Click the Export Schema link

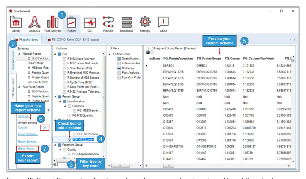[x=28, y=142]
